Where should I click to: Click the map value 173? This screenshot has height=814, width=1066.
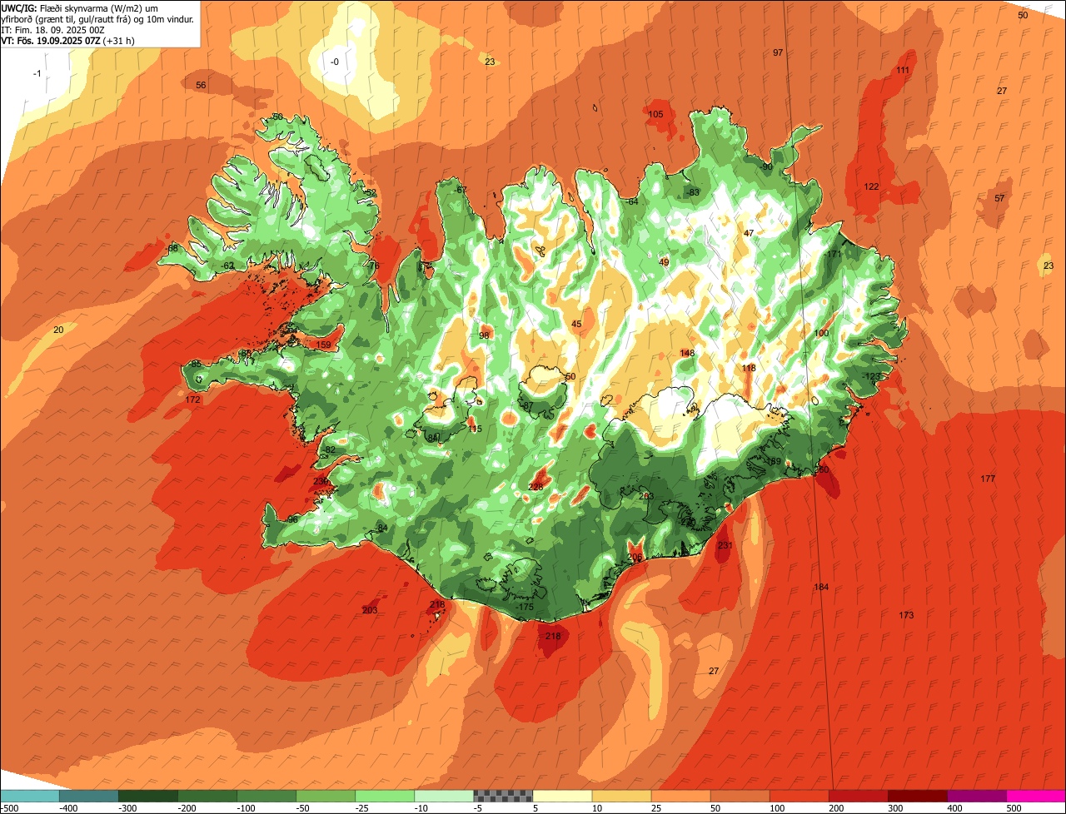click(x=906, y=615)
